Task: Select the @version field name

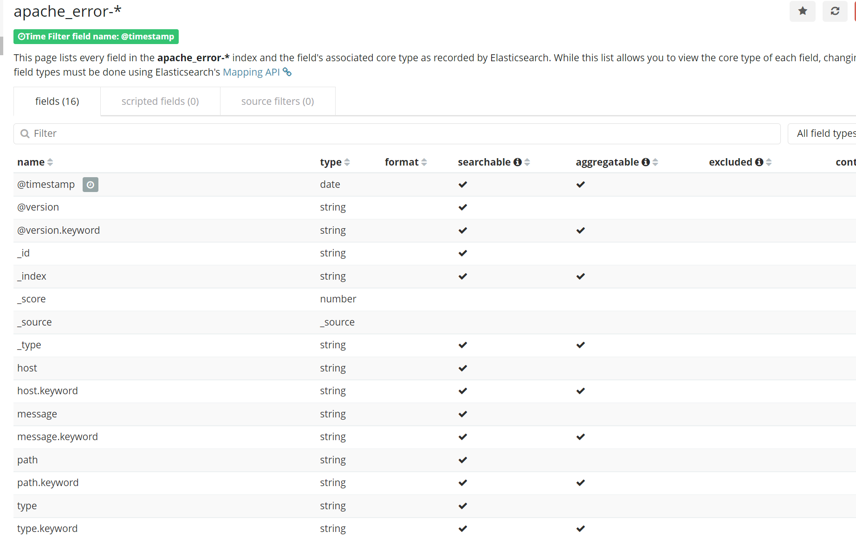Action: click(38, 207)
